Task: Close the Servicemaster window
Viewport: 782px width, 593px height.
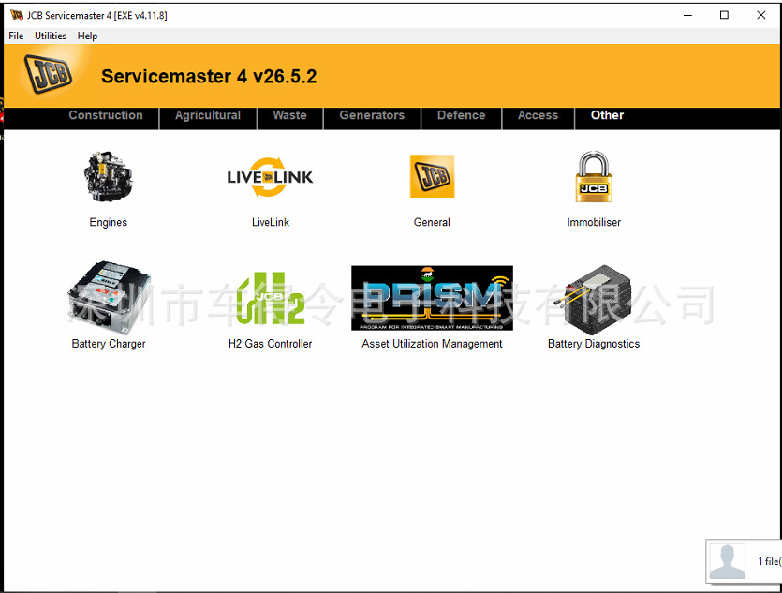Action: tap(761, 16)
